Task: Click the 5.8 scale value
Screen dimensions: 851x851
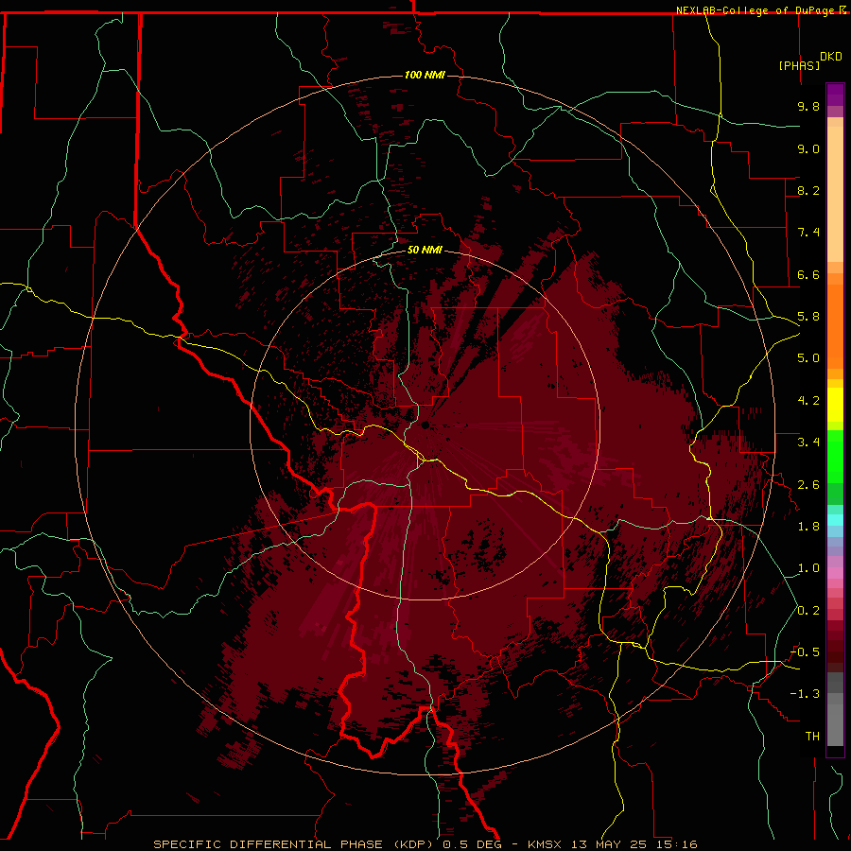Action: tap(808, 317)
